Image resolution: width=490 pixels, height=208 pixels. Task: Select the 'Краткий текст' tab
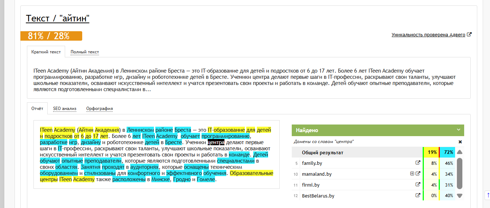click(46, 52)
